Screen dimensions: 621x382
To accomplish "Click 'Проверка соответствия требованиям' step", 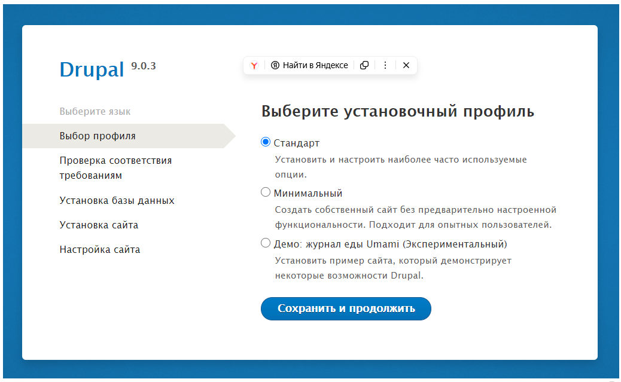I will click(115, 168).
